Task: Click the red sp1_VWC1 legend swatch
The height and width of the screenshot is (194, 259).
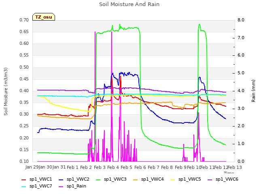Action: 24,179
